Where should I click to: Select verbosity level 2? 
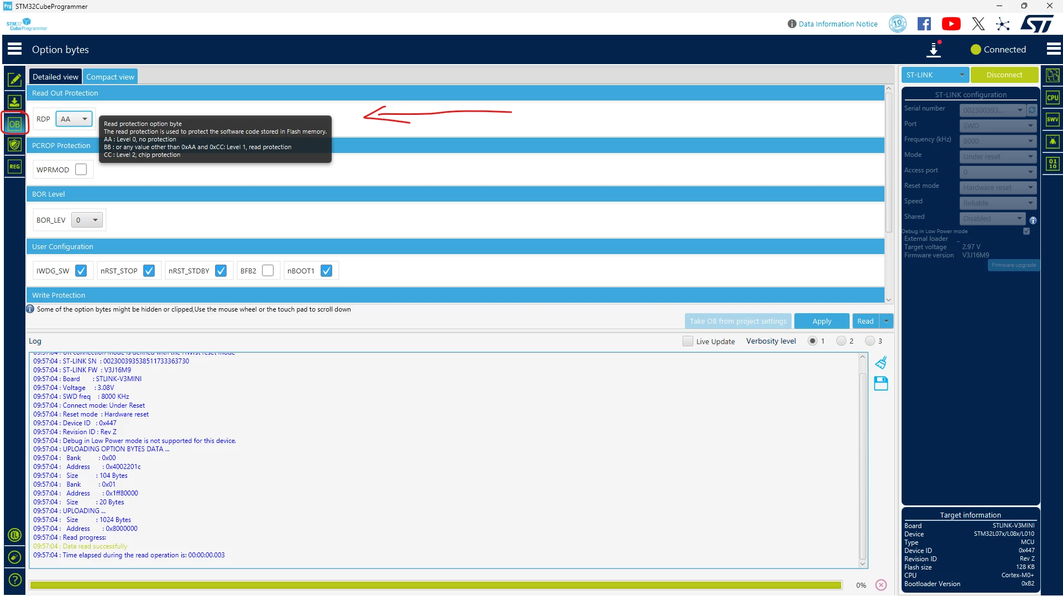pyautogui.click(x=841, y=341)
